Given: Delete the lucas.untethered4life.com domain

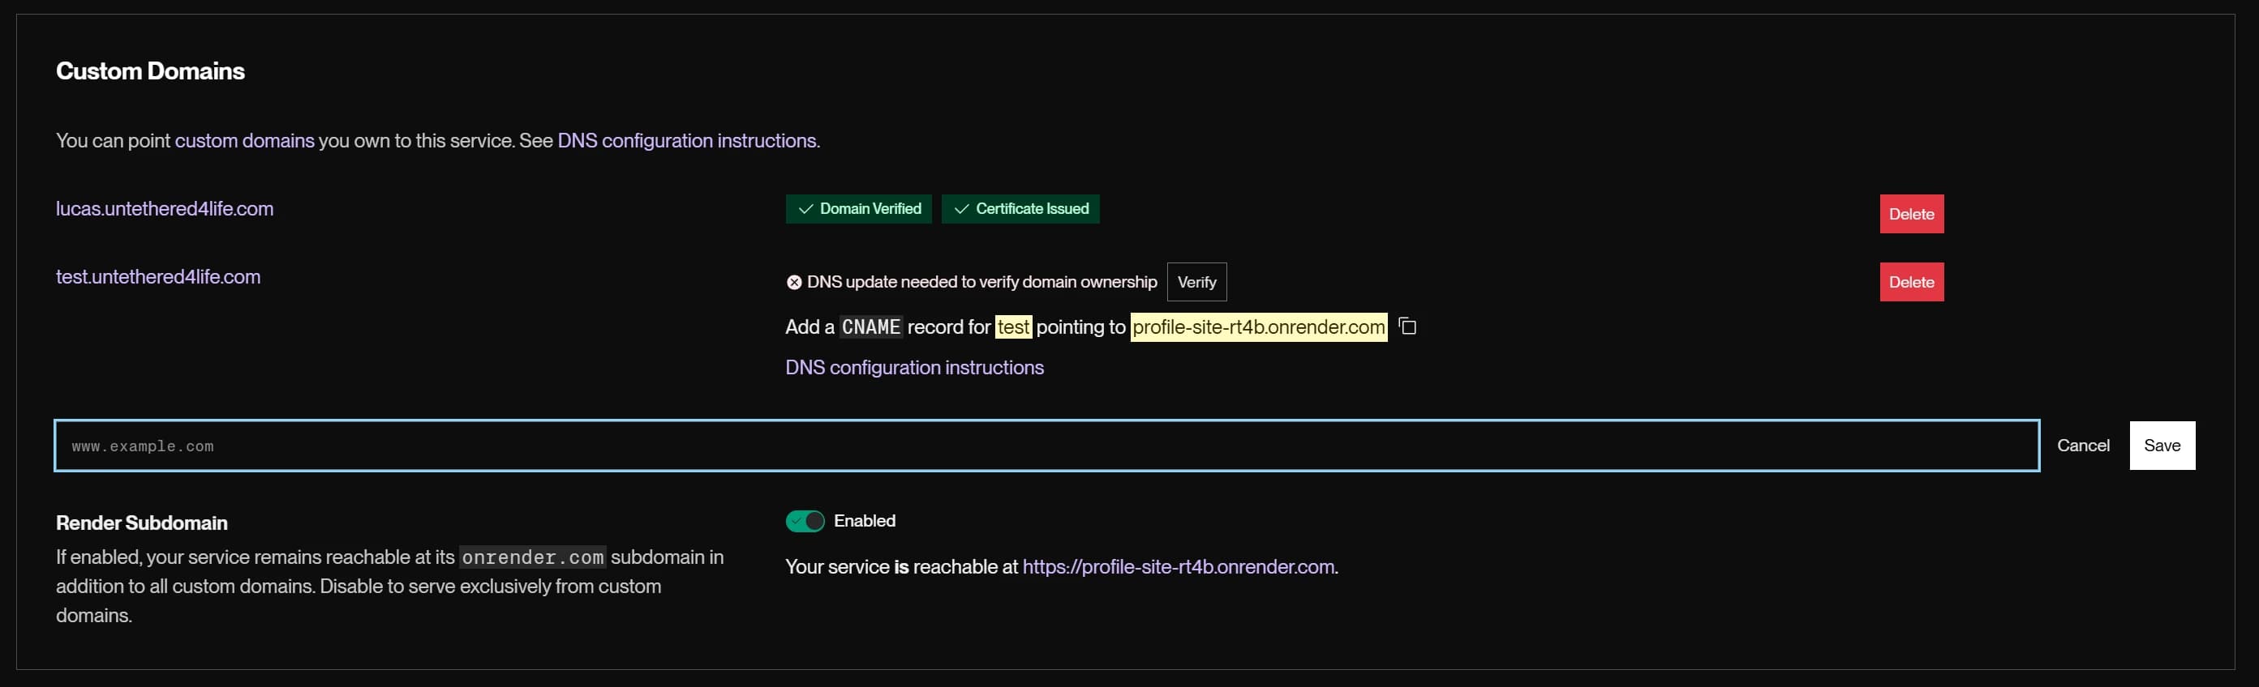Looking at the screenshot, I should [1911, 214].
